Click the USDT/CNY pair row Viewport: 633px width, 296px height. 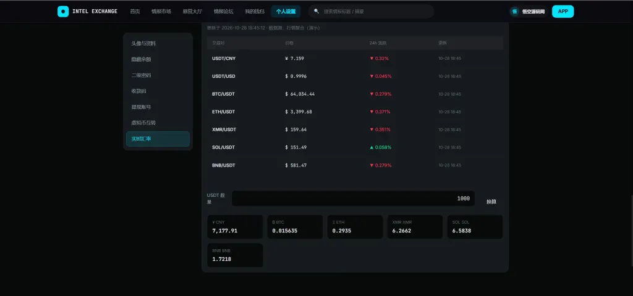point(355,59)
